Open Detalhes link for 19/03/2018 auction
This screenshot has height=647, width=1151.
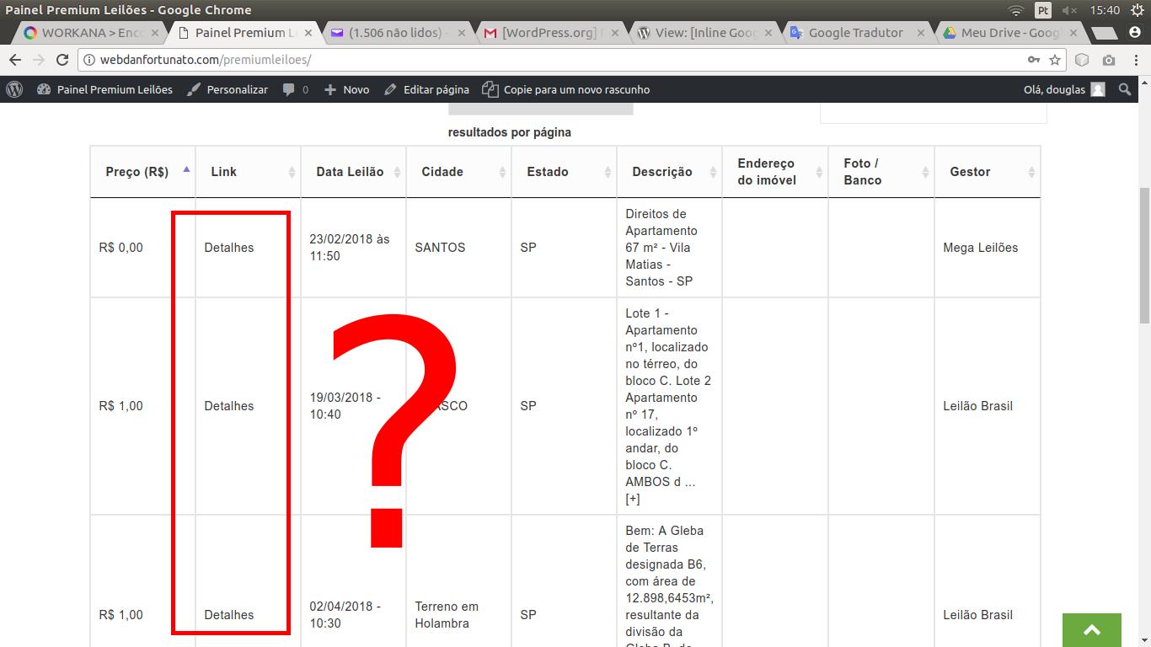click(229, 406)
